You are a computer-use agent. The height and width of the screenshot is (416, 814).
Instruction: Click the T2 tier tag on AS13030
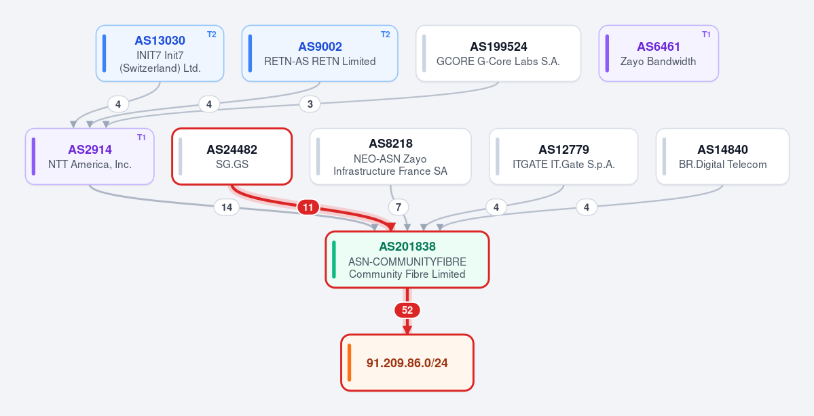pos(211,34)
